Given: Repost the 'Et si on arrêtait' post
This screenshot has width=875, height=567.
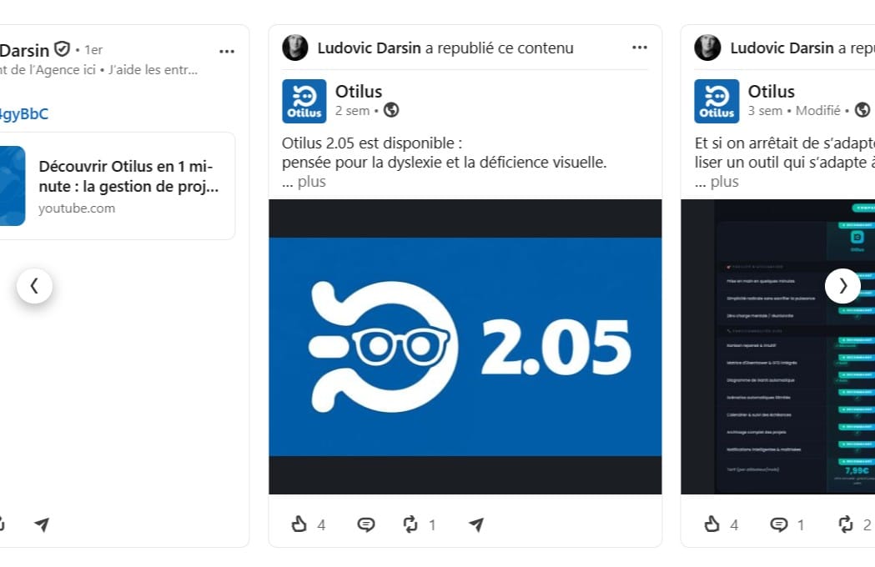Looking at the screenshot, I should [846, 524].
